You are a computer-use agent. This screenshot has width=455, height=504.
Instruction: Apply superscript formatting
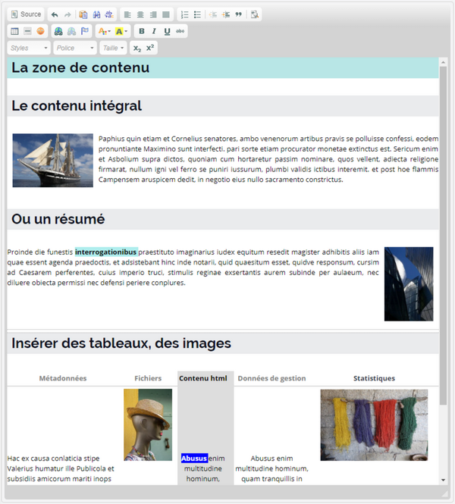pos(150,48)
